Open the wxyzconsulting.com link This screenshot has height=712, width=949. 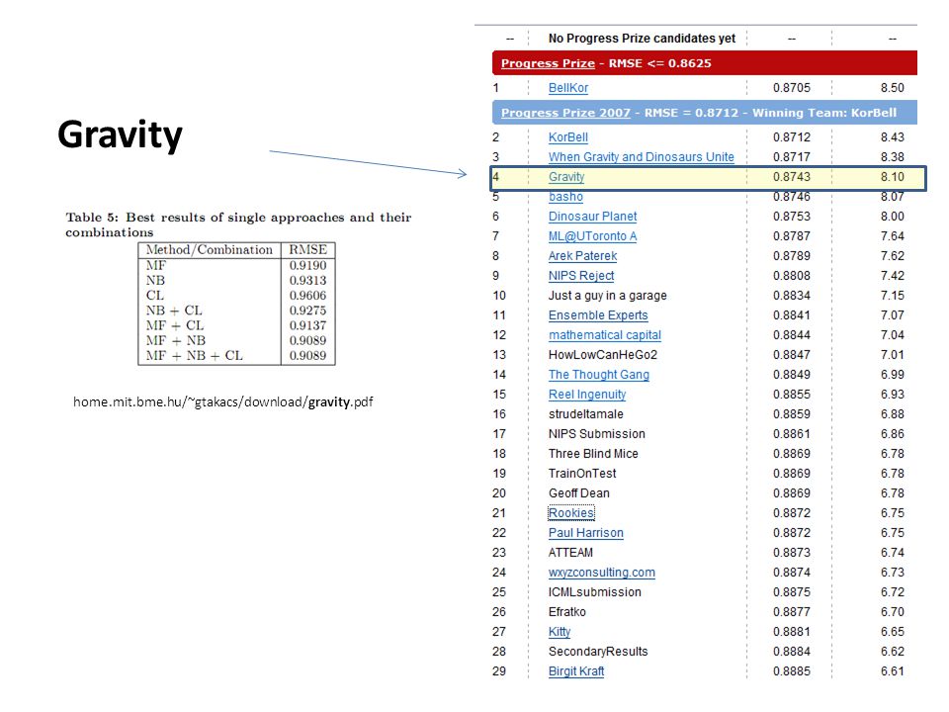tap(602, 573)
